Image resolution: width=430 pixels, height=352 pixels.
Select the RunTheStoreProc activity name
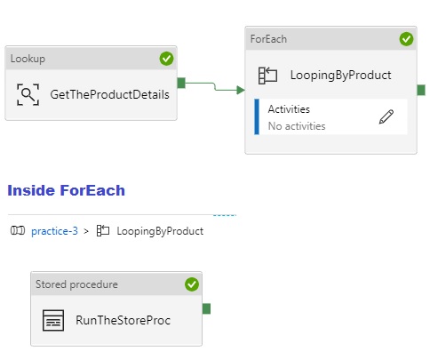pos(123,320)
